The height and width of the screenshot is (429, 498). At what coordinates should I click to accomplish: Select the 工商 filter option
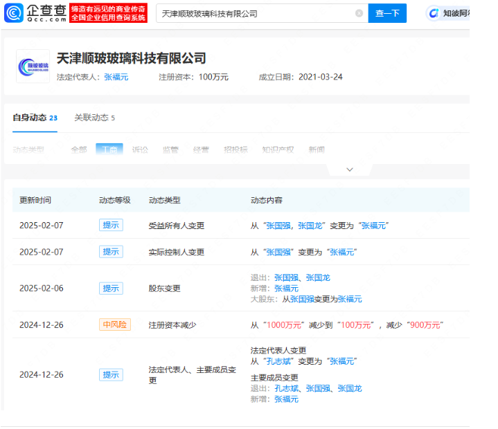[109, 149]
